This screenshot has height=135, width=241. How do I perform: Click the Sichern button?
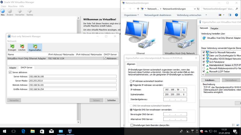[96, 100]
